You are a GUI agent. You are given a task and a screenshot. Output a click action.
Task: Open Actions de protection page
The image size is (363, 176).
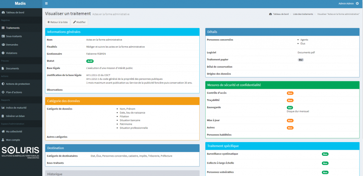[18, 84]
